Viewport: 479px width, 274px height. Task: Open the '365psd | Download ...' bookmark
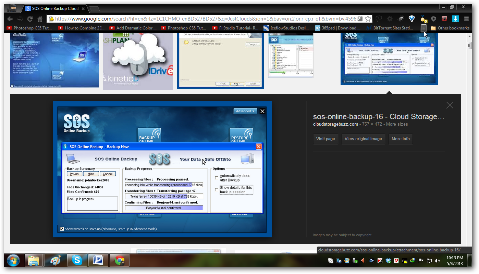pos(338,28)
